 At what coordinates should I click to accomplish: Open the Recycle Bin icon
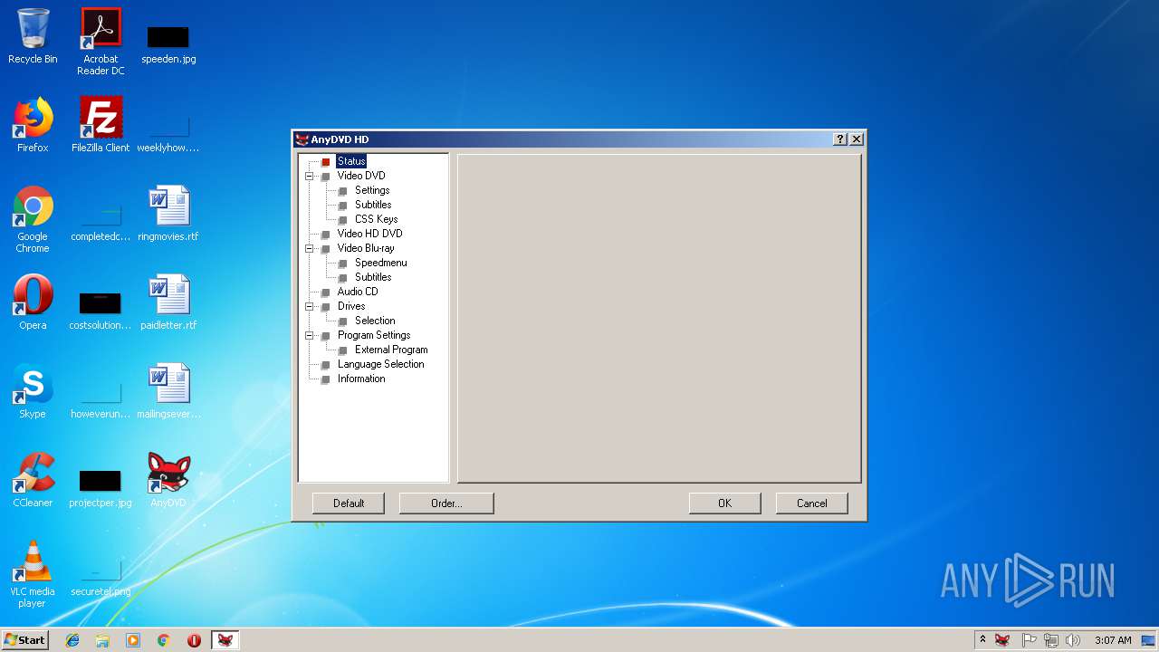(33, 36)
